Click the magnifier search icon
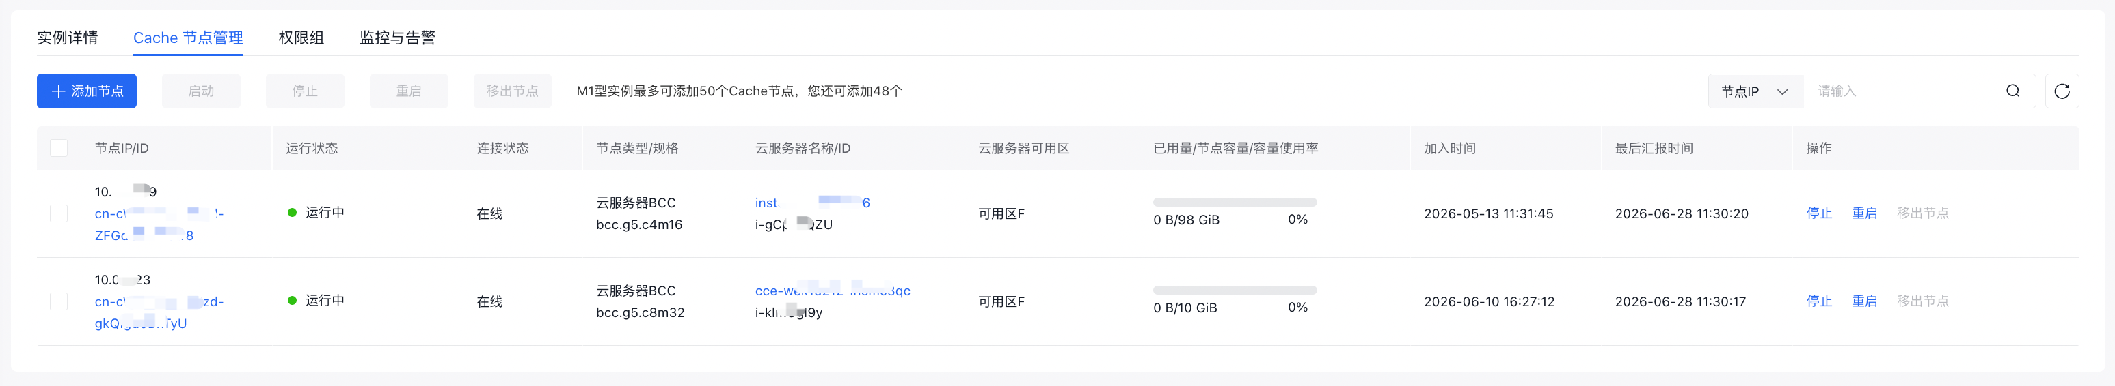The image size is (2115, 386). tap(2013, 91)
